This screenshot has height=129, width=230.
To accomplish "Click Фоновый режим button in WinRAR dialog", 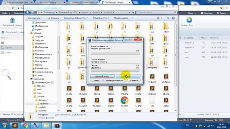I will point(102,76).
